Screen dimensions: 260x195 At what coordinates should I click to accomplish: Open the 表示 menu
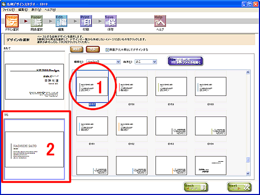pyautogui.click(x=36, y=10)
